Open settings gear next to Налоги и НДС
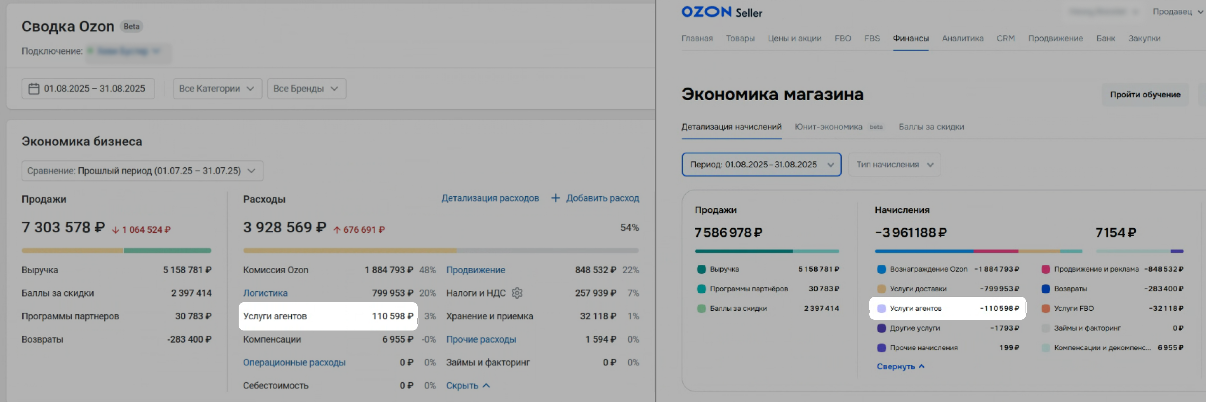Screen dimensions: 1206x402 517,293
